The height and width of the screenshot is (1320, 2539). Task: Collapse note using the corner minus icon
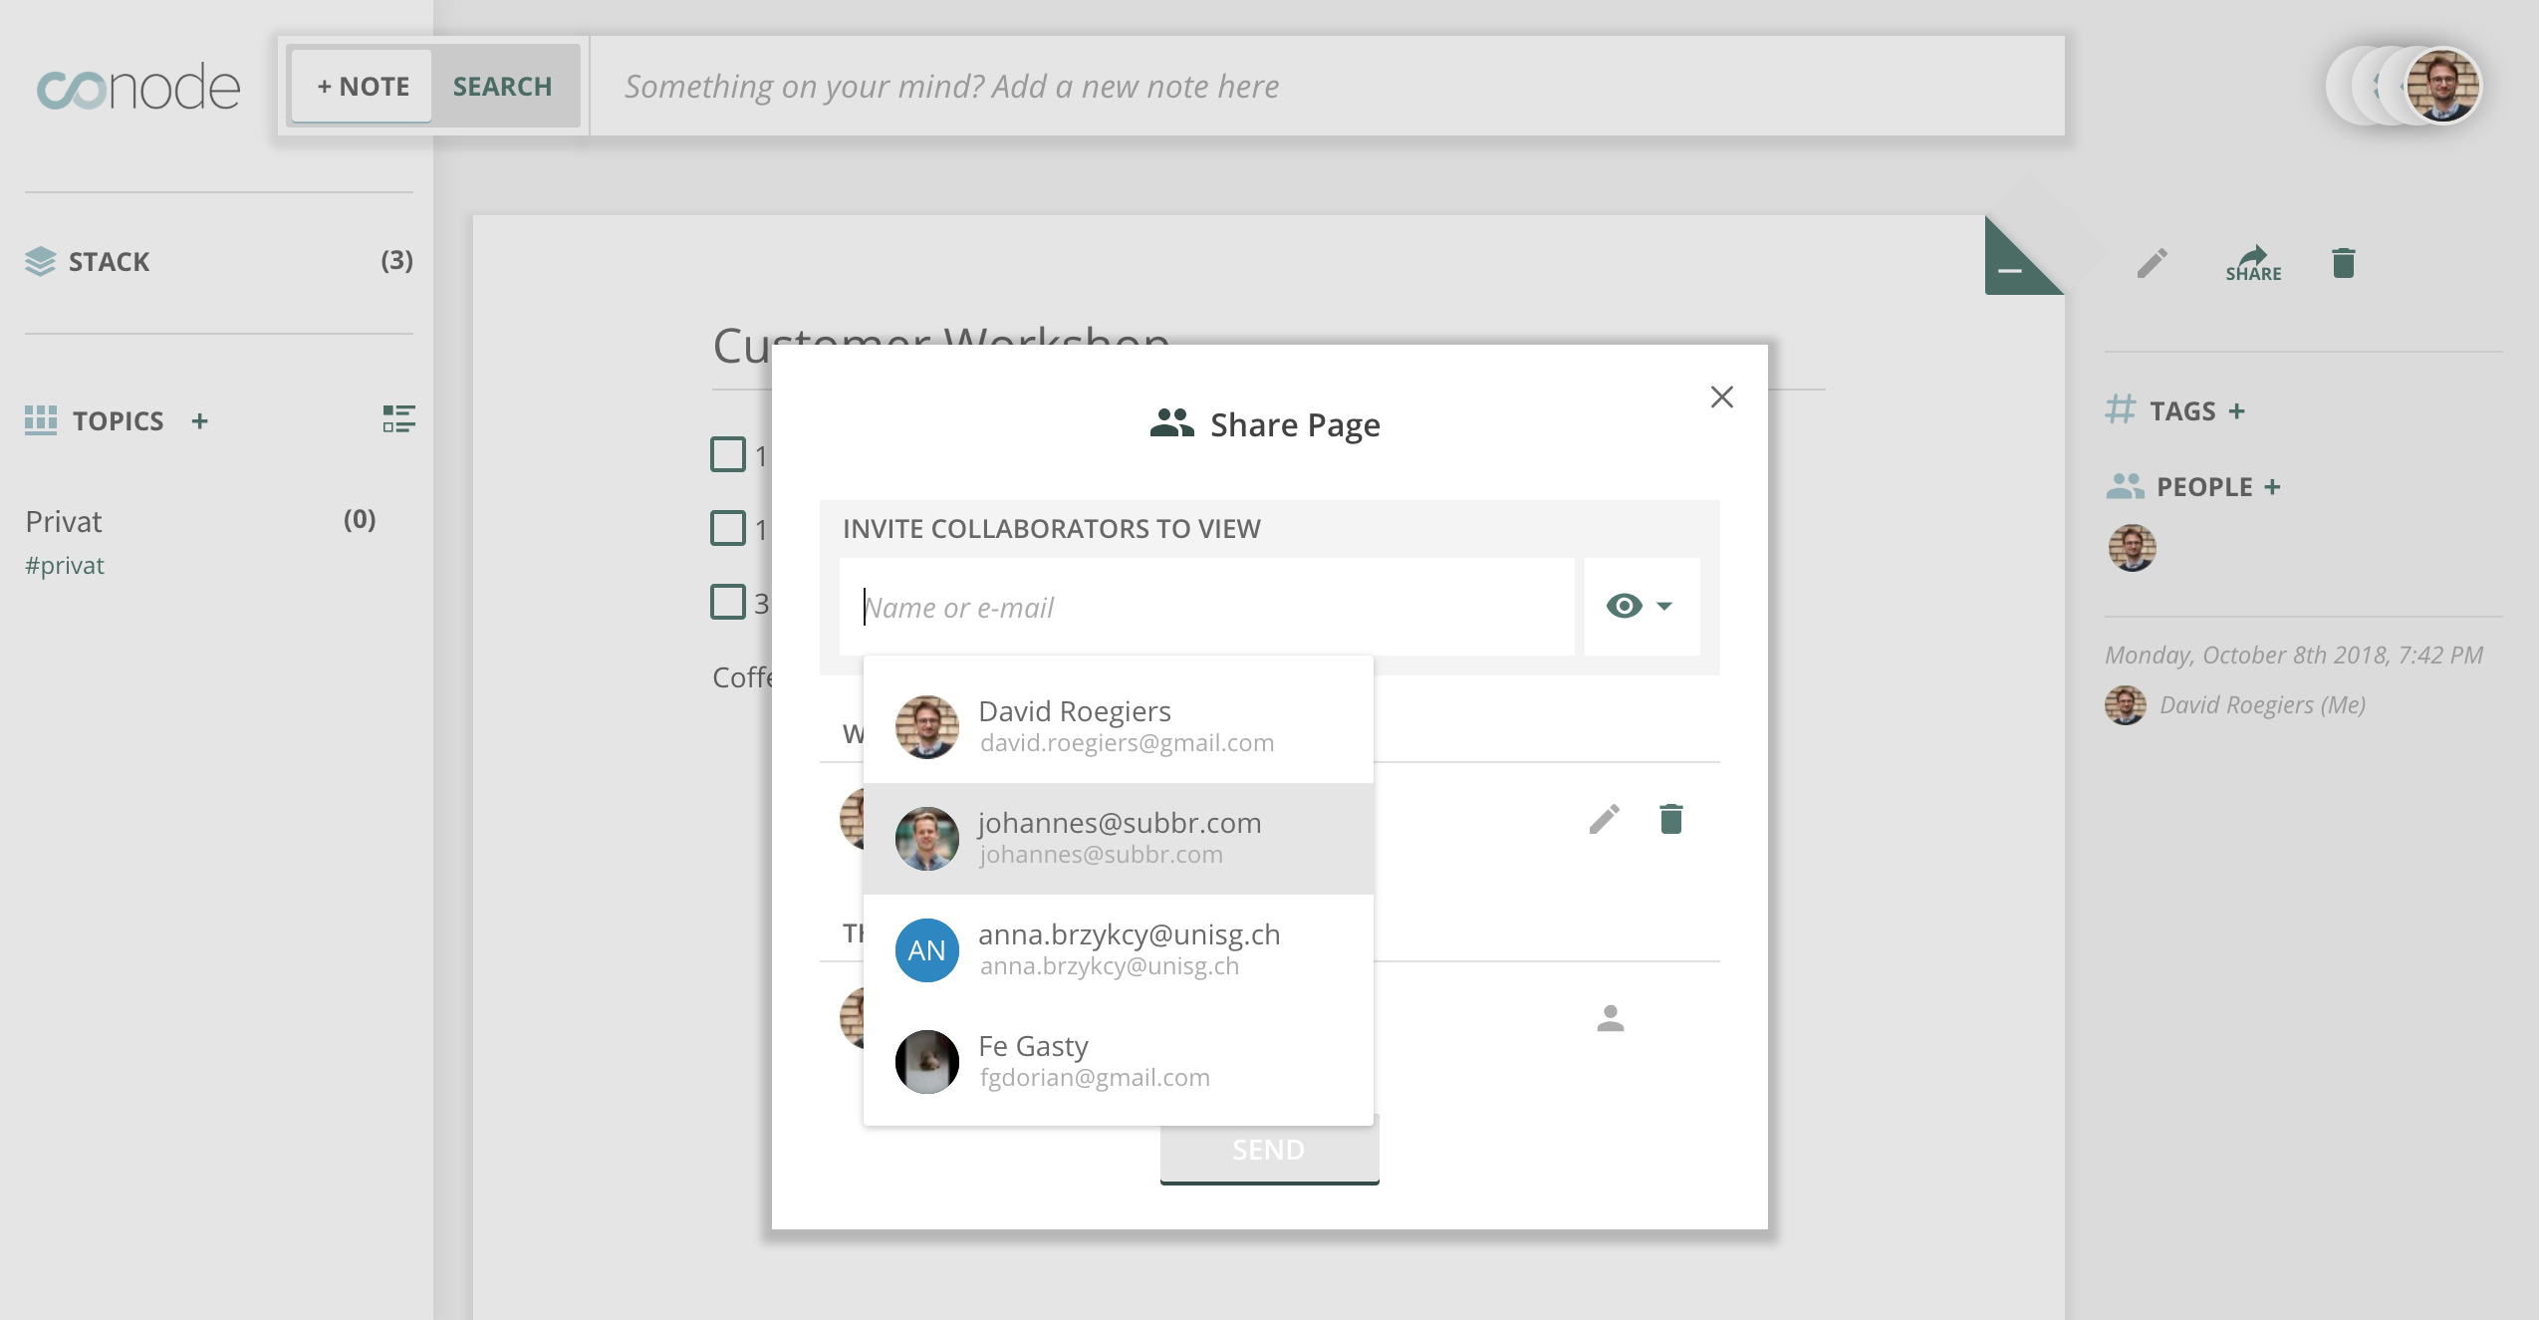coord(2010,270)
